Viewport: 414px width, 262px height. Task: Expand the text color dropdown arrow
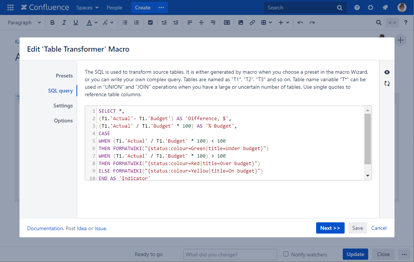[x=96, y=22]
